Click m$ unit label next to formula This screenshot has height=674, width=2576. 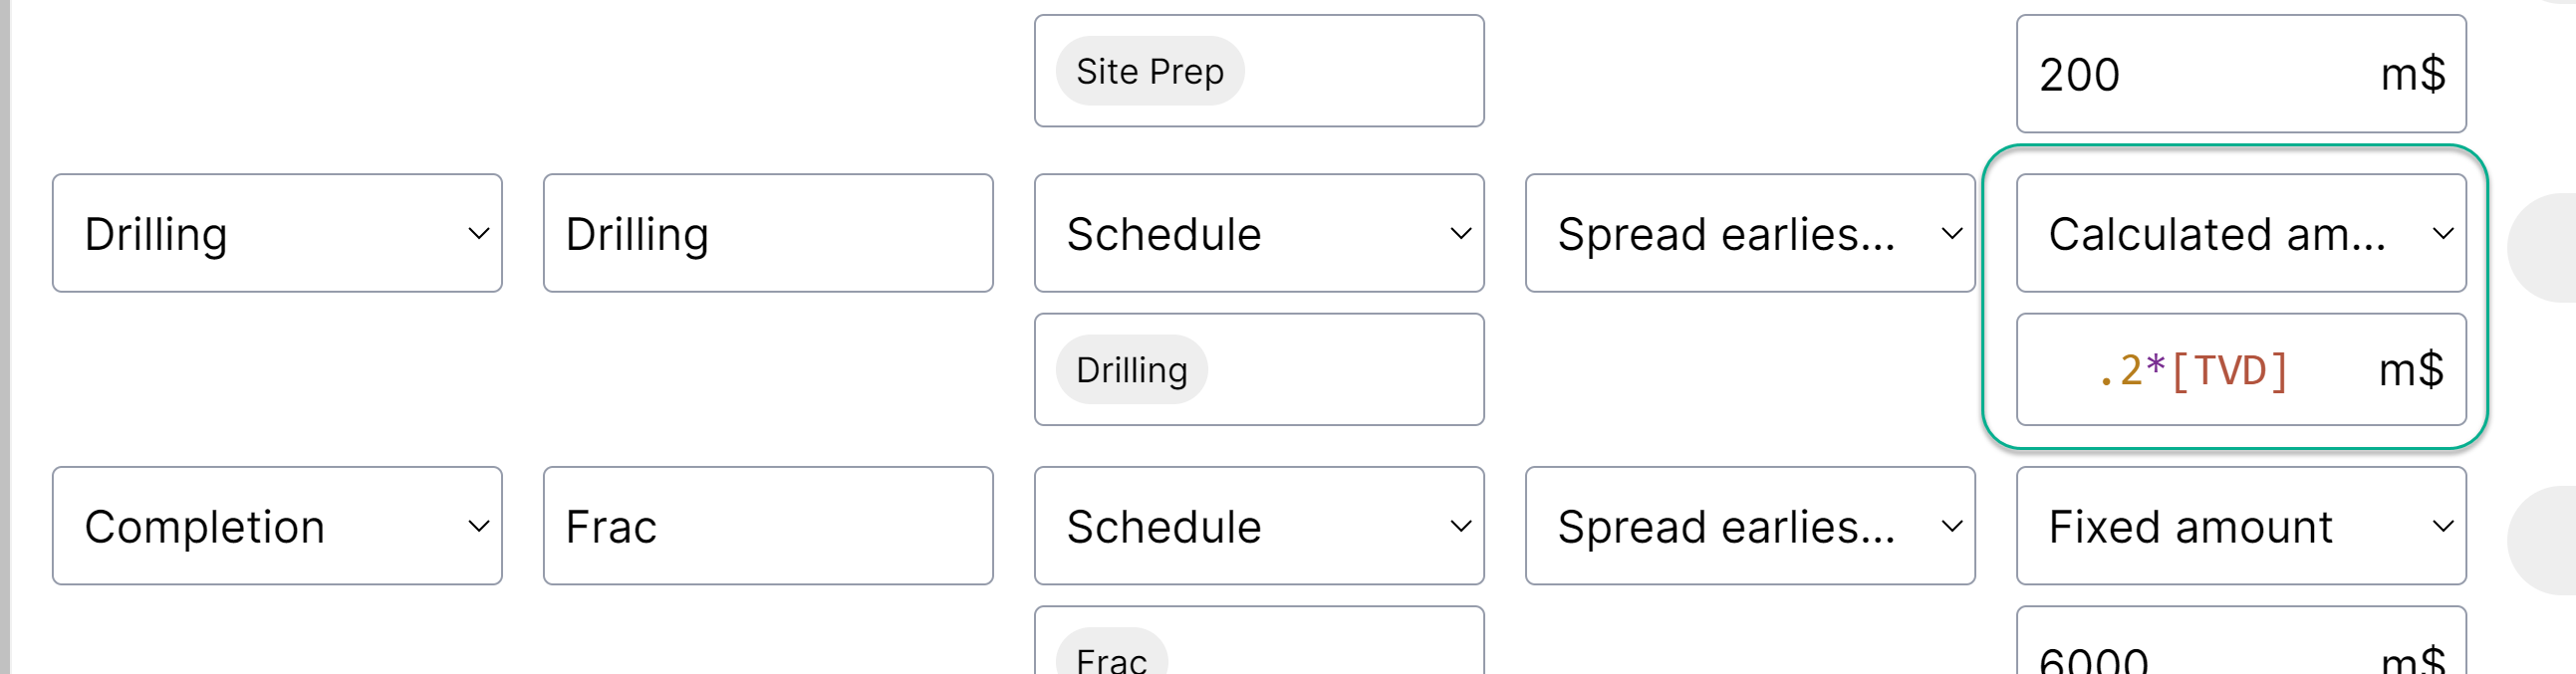click(x=2411, y=370)
